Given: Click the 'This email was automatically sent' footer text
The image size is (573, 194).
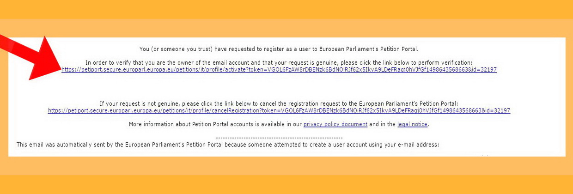Looking at the screenshot, I should [x=228, y=145].
